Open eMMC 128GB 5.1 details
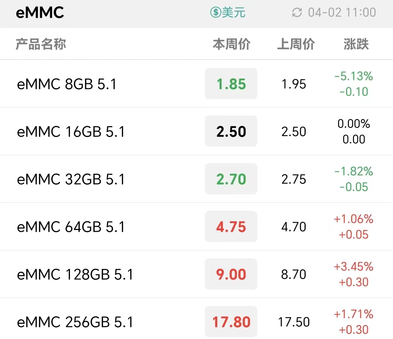 tap(196, 274)
